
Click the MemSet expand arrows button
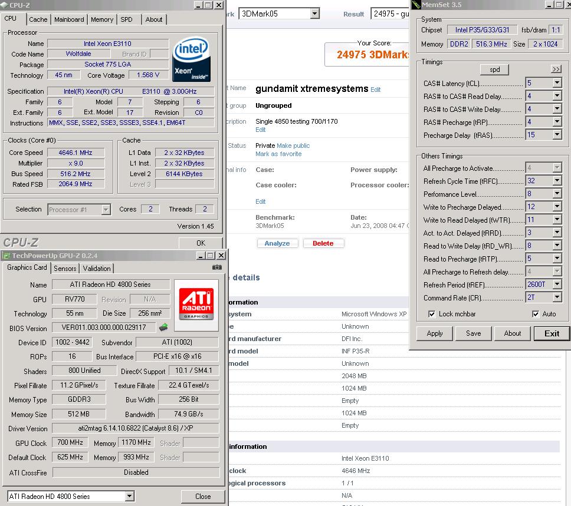coord(556,69)
